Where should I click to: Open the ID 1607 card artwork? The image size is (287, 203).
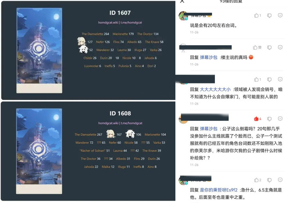[x=39, y=50]
